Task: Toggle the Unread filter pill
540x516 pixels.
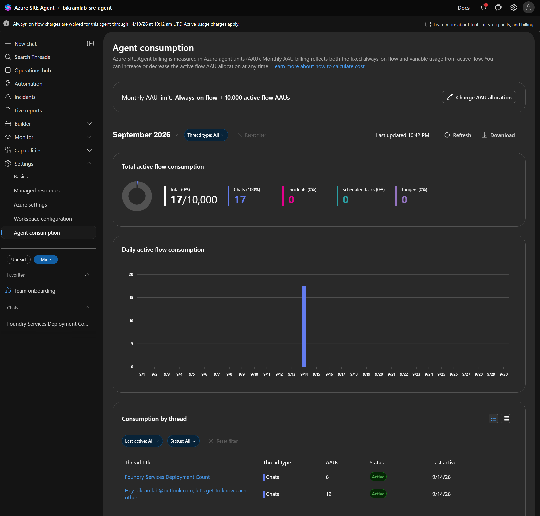Action: click(18, 259)
